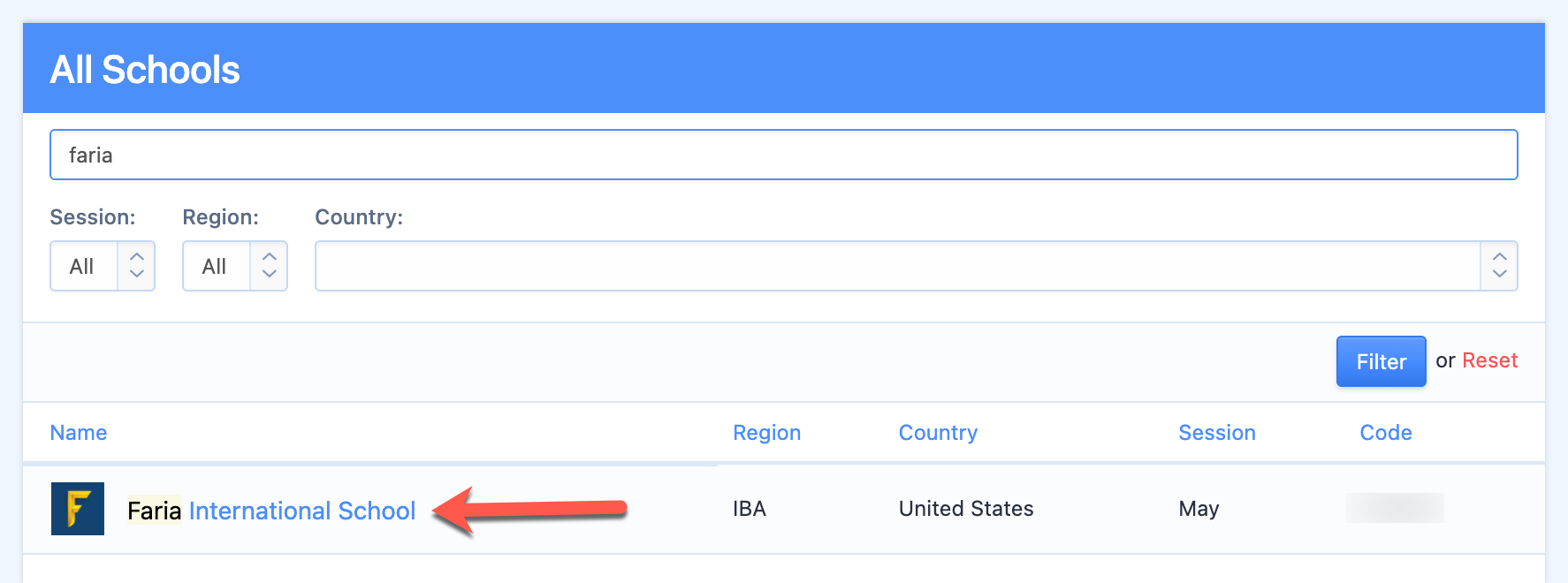Sort by the Session column header
The width and height of the screenshot is (1568, 583).
pyautogui.click(x=1216, y=433)
